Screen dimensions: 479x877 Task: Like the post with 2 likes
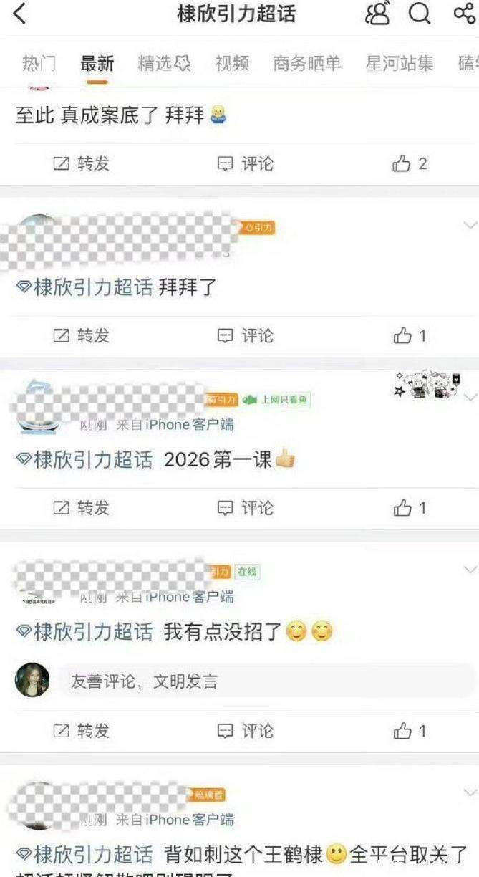(410, 163)
